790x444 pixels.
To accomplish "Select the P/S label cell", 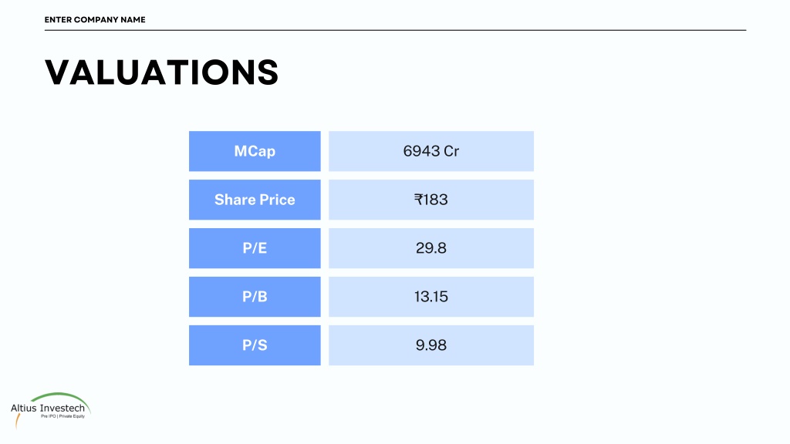I will (255, 345).
